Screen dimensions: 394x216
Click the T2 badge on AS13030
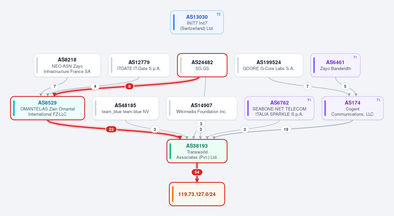point(219,14)
